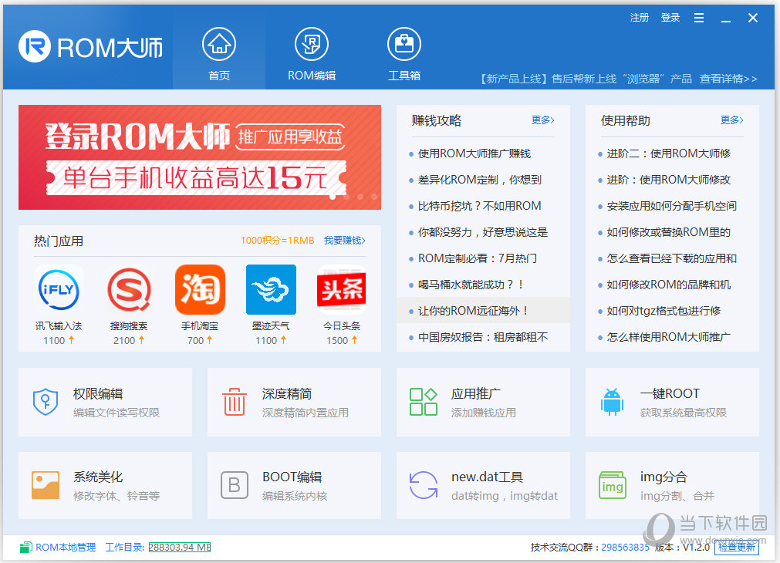Viewport: 780px width, 563px height.
Task: Open article 中国房奴报告：租房都租不
Action: tap(482, 337)
